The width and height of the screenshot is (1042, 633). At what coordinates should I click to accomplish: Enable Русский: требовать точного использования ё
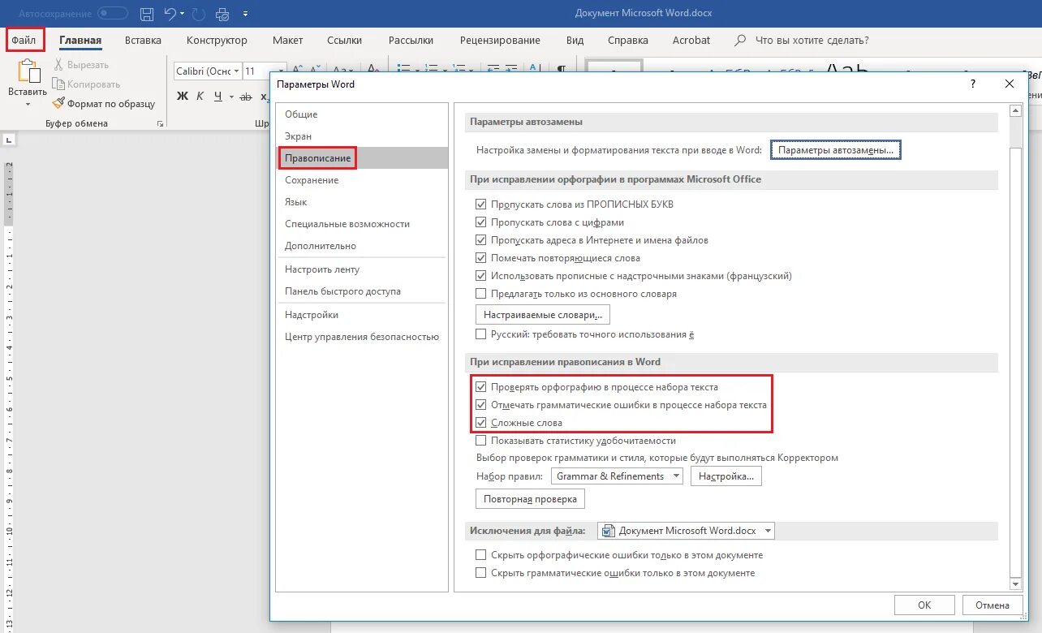(481, 334)
